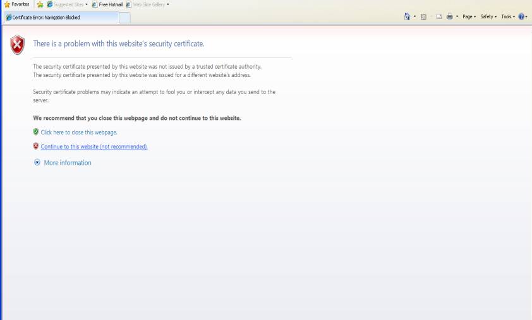Expand the More information section

pyautogui.click(x=63, y=163)
